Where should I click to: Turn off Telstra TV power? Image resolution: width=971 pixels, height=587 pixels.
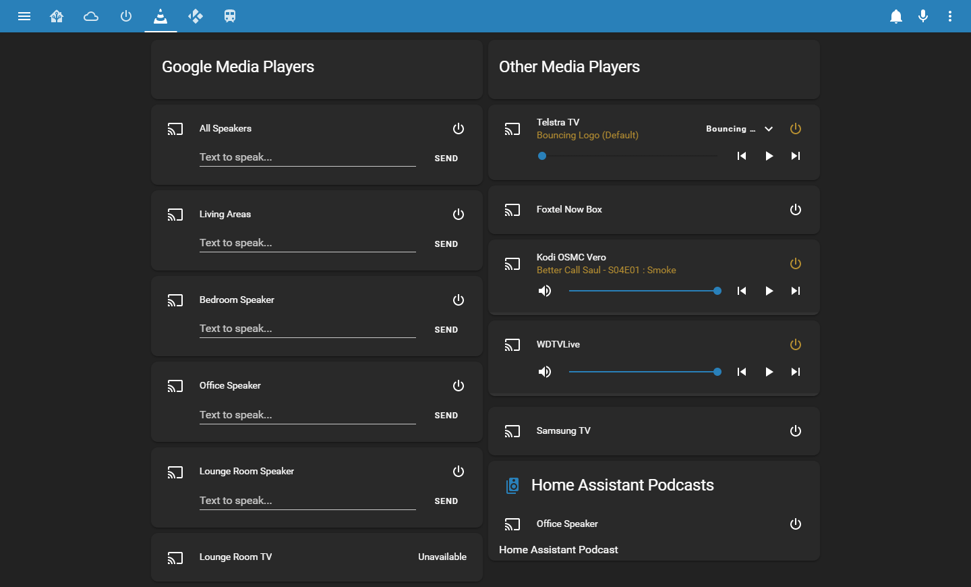pos(796,129)
